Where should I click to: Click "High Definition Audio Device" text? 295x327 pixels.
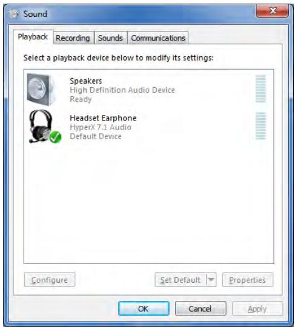122,90
